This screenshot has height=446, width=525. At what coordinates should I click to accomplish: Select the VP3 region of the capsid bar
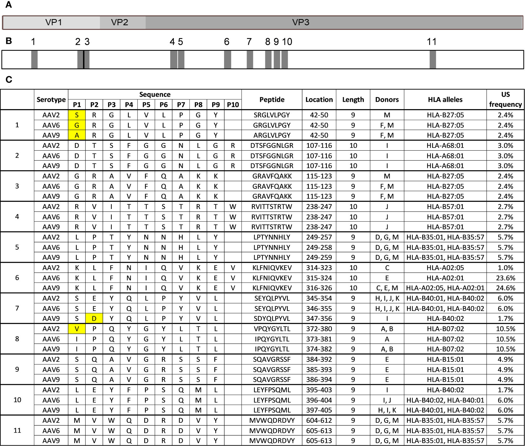click(x=334, y=22)
